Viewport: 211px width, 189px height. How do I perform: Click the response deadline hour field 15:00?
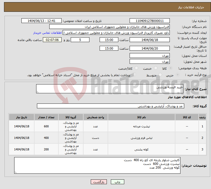(x=109, y=40)
